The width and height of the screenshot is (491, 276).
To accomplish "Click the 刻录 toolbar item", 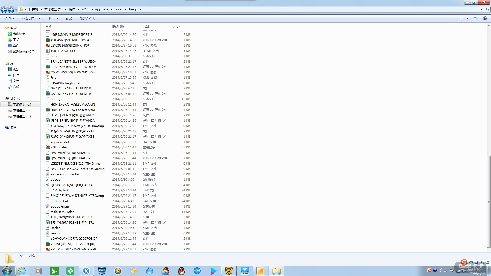I will (x=69, y=18).
